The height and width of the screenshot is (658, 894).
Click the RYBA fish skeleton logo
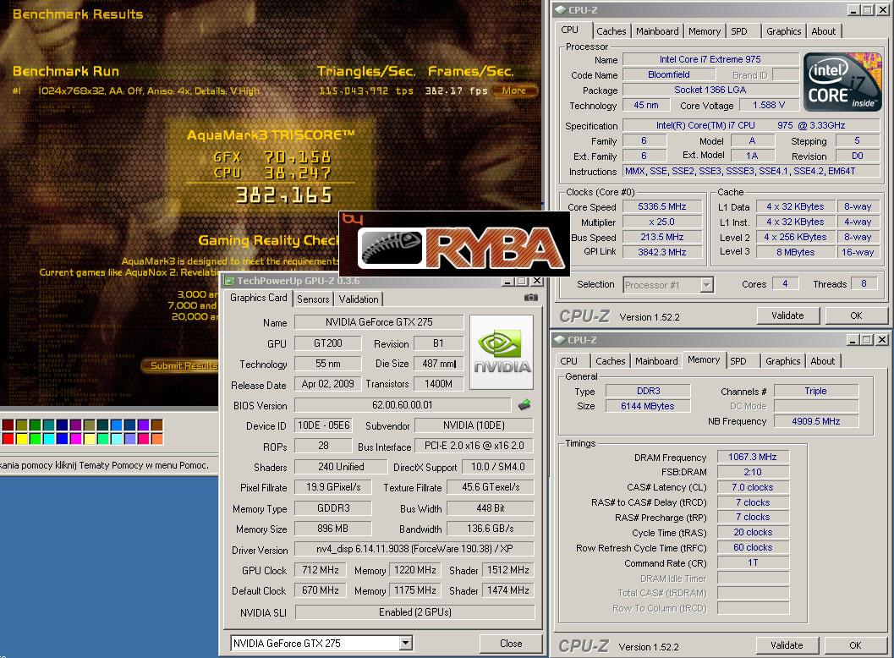pyautogui.click(x=391, y=248)
